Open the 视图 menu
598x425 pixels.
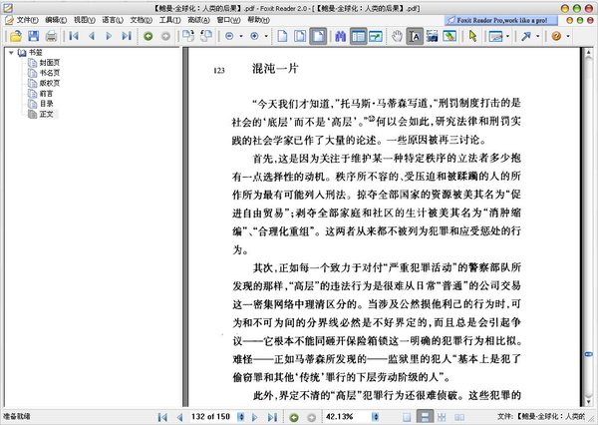[85, 20]
